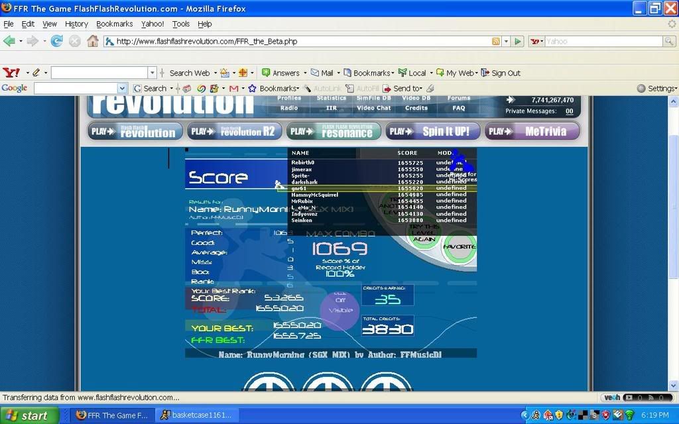Open Yahoo Mail from the toolbar
The image size is (679, 424).
point(322,73)
